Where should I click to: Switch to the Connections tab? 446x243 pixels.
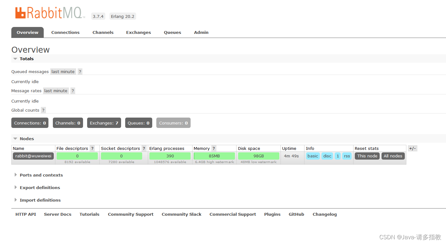point(65,32)
